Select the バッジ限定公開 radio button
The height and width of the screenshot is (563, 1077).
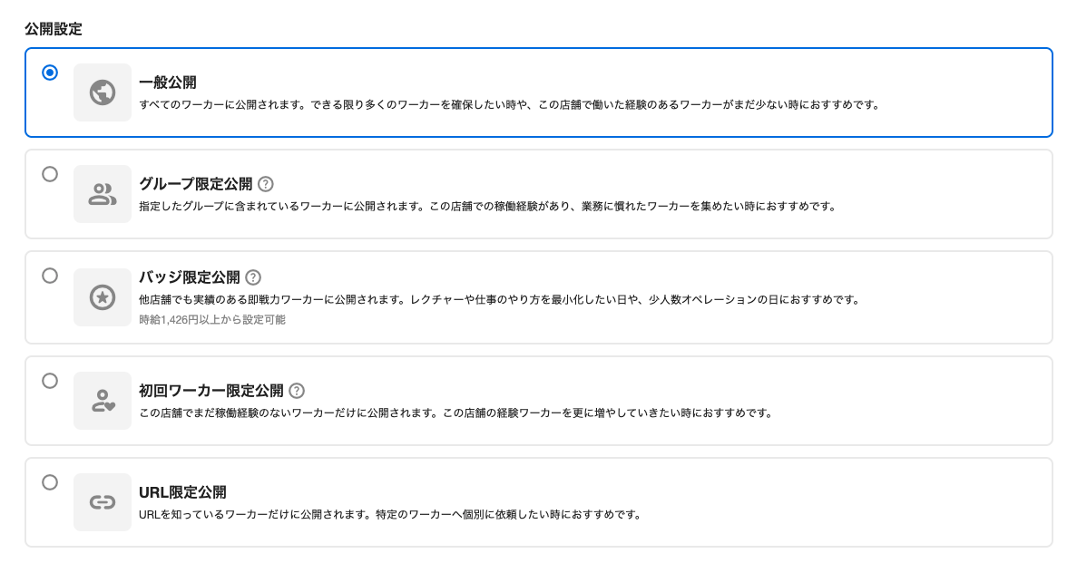50,276
